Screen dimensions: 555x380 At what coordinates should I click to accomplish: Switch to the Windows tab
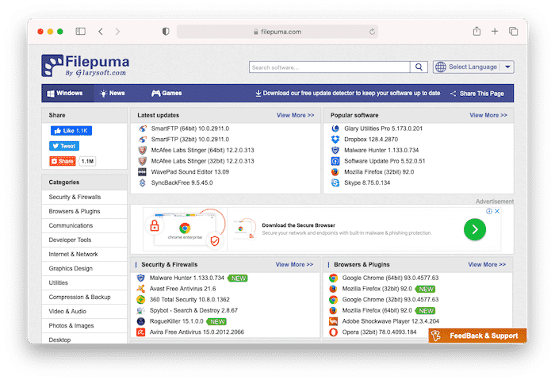coord(64,93)
